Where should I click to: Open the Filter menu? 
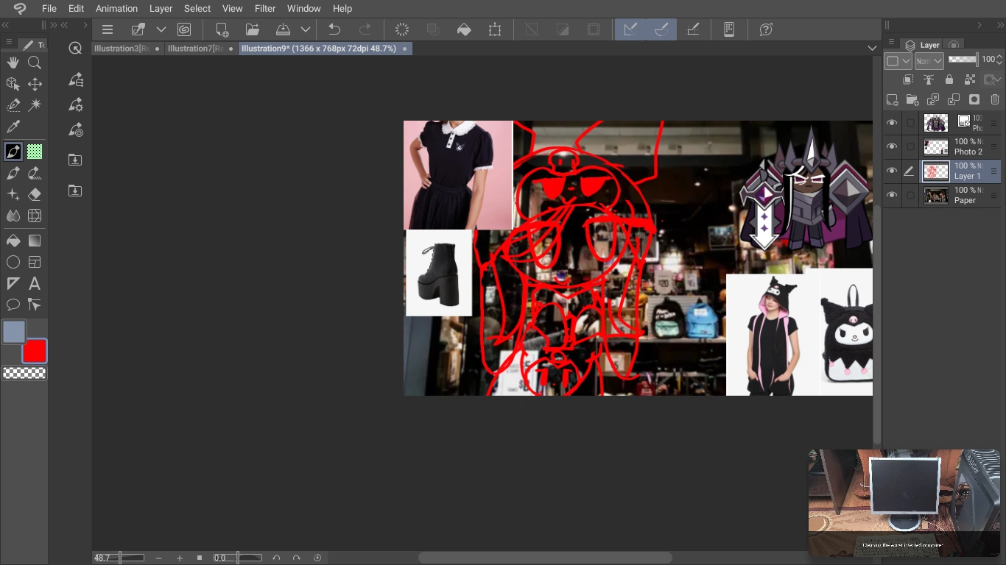[x=264, y=8]
